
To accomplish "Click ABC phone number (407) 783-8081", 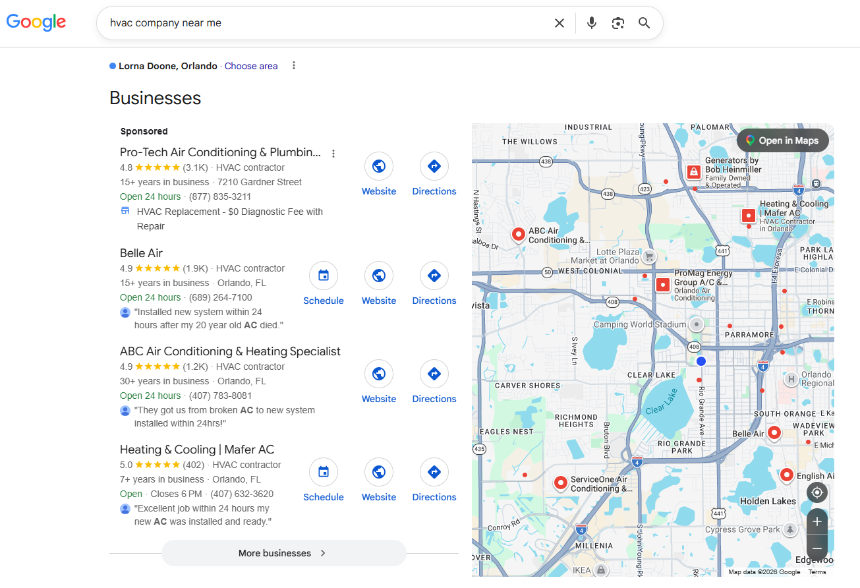I will coord(221,396).
